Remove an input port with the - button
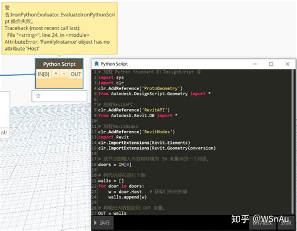The width and height of the screenshot is (297, 231). pos(64,74)
